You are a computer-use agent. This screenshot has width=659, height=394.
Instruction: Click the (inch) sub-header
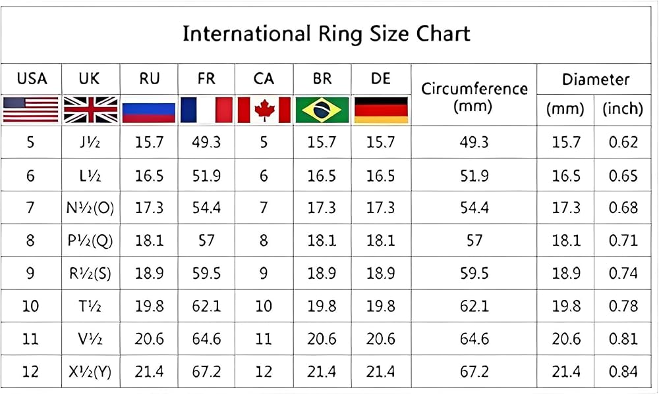623,109
